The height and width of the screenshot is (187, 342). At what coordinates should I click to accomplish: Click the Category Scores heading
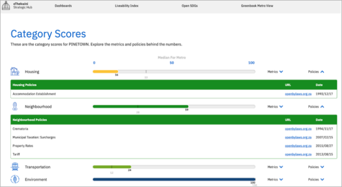[48, 34]
